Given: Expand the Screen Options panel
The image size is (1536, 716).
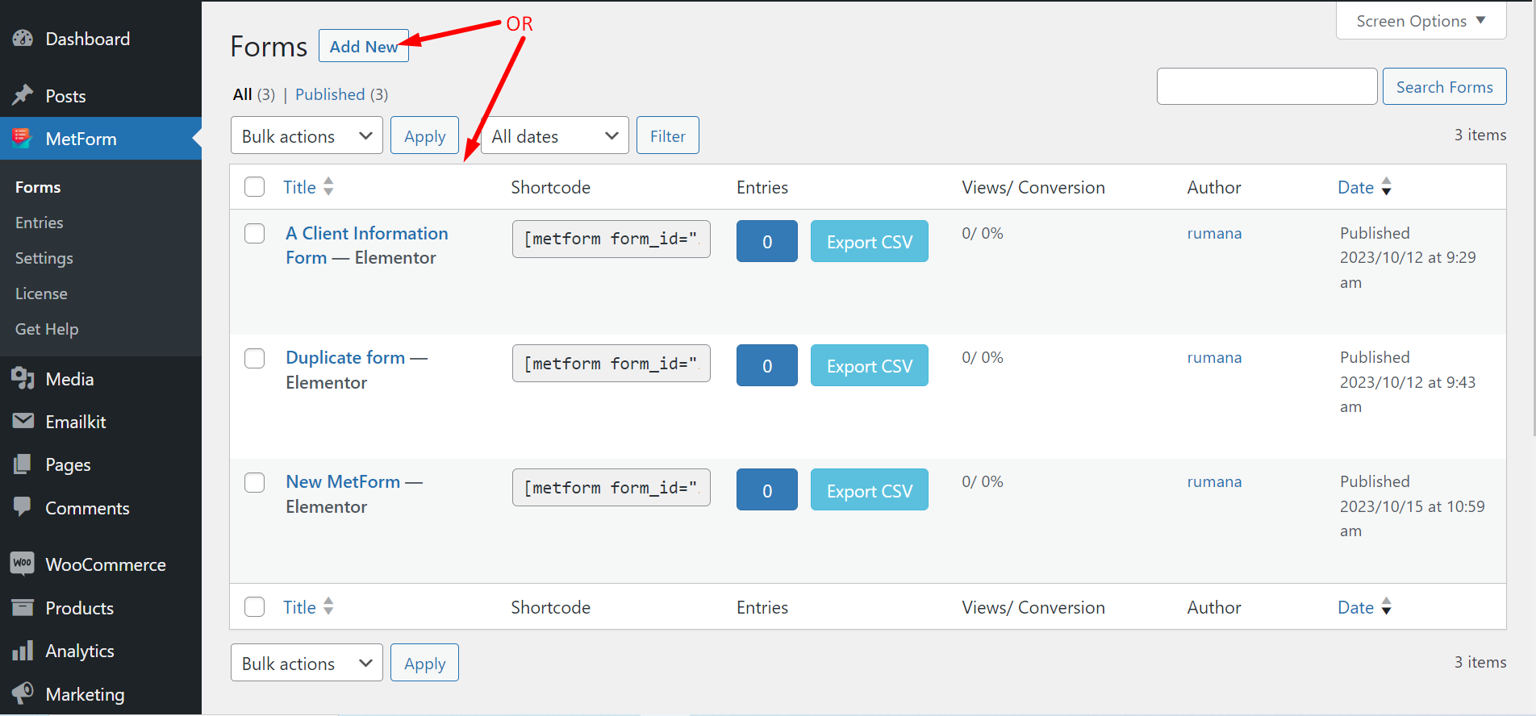Looking at the screenshot, I should click(x=1421, y=20).
